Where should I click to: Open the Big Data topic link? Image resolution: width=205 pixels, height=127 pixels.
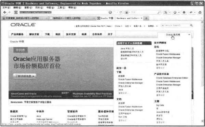point(160,105)
